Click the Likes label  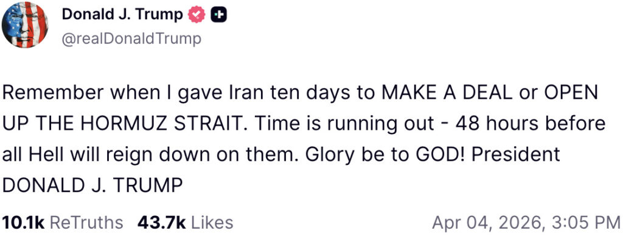(212, 223)
